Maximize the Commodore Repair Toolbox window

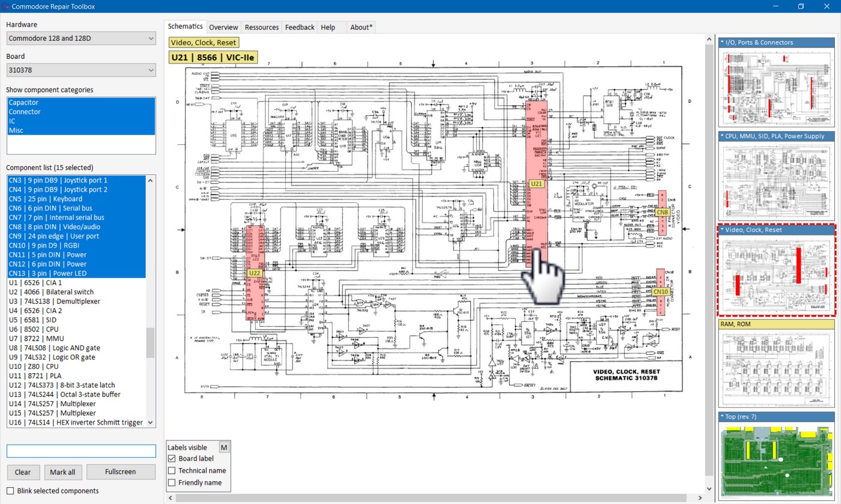coord(801,7)
